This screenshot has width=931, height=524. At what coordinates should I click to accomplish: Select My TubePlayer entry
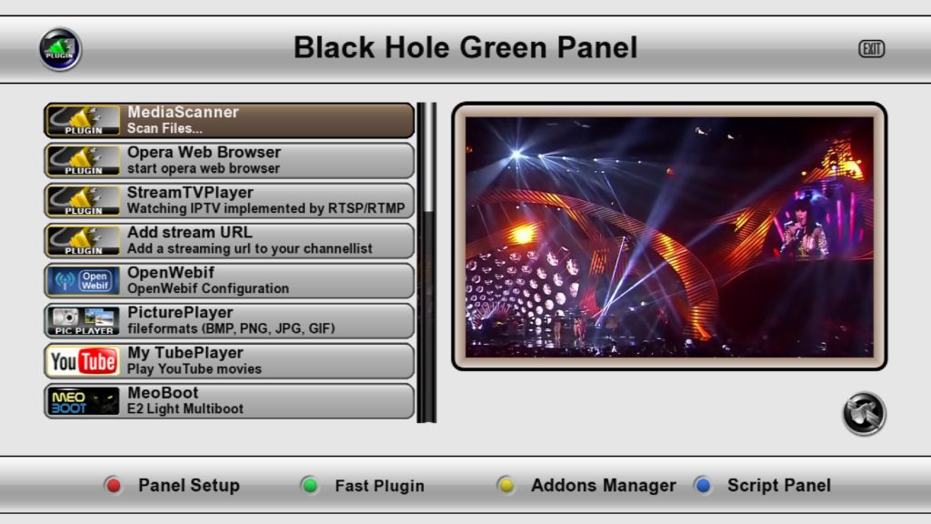(x=229, y=361)
